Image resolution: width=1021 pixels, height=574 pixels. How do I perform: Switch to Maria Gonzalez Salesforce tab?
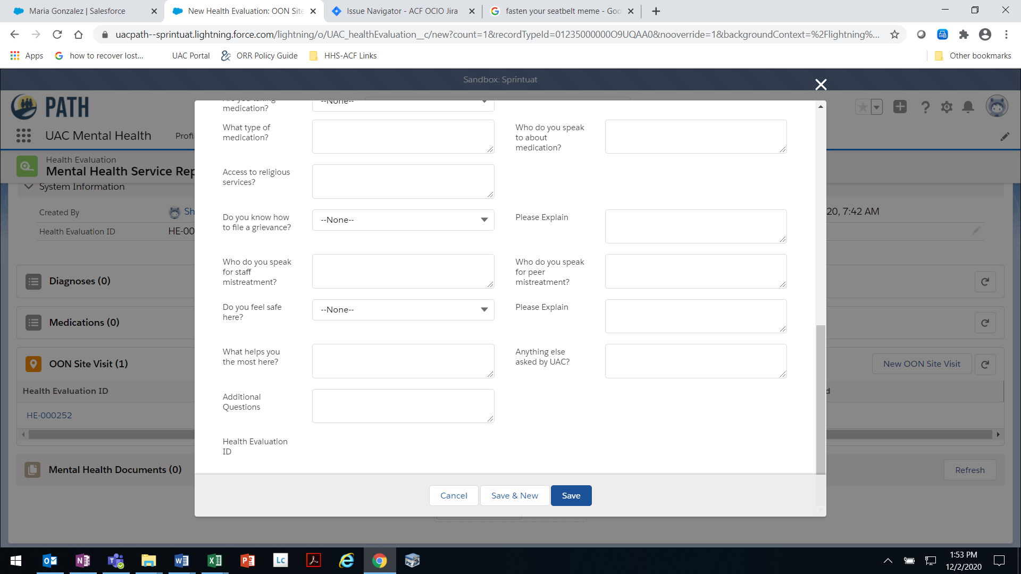pos(77,11)
